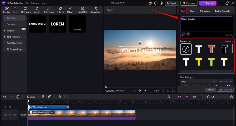Select the yellow T text preset
This screenshot has height=126, width=236.
(199, 62)
